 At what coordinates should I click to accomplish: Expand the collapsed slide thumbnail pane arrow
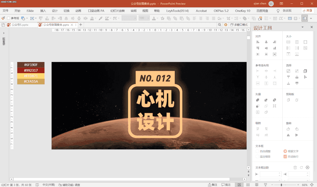(x=4, y=33)
